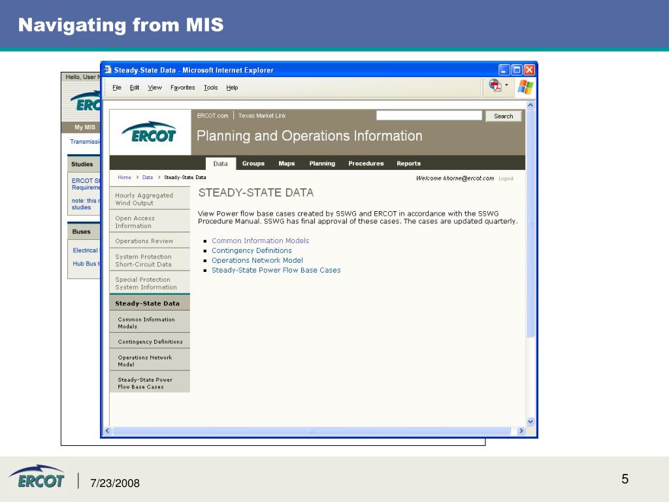Select Special Protection System Information in sidebar
The height and width of the screenshot is (502, 669).
(150, 283)
